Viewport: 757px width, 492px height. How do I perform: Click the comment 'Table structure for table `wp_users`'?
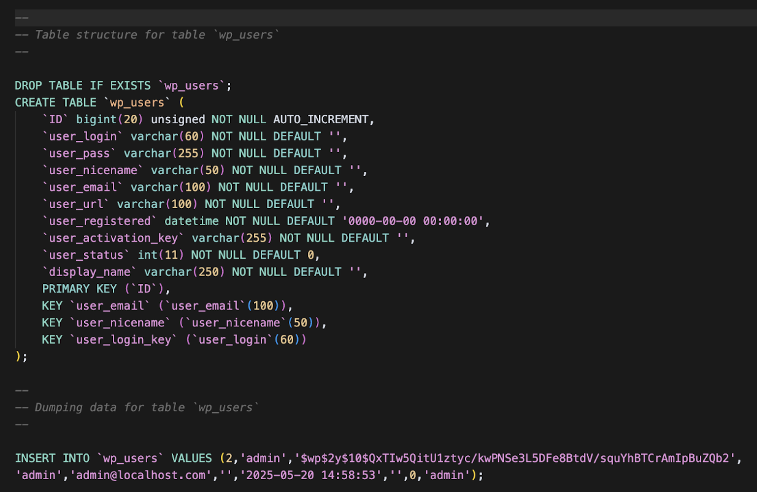point(157,34)
